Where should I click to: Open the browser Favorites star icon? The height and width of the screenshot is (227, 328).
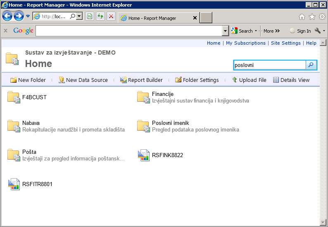312,17
